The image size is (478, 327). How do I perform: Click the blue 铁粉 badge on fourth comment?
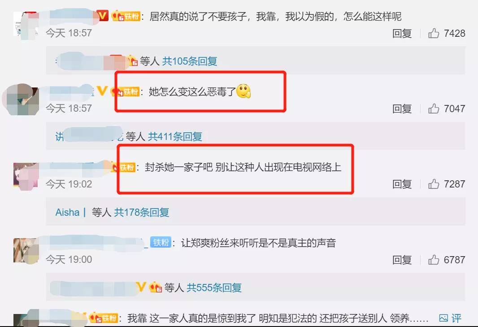pos(161,243)
